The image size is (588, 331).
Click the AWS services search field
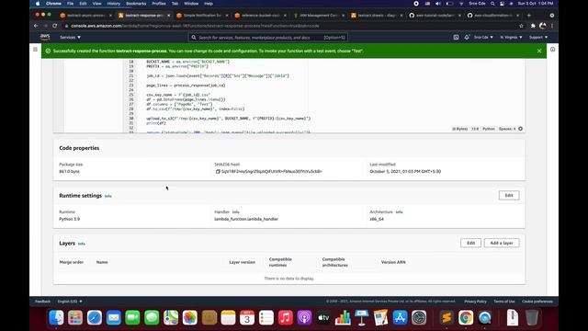[267, 37]
